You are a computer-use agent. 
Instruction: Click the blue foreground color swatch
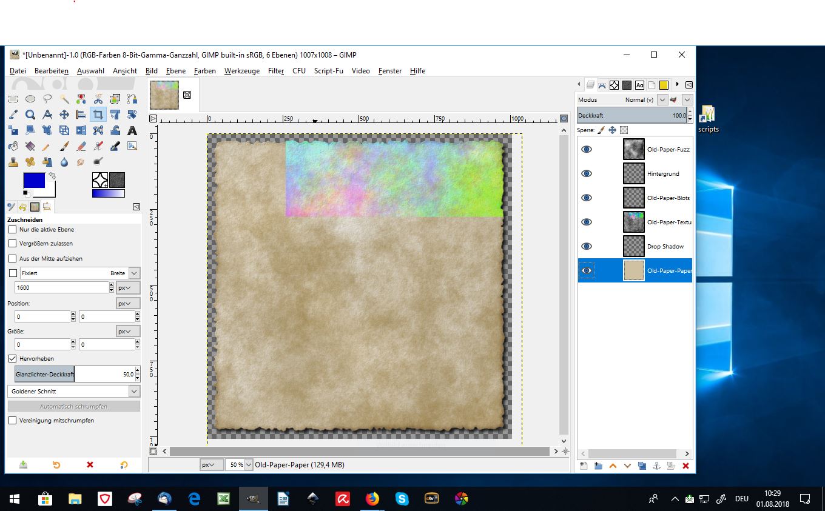pos(33,181)
